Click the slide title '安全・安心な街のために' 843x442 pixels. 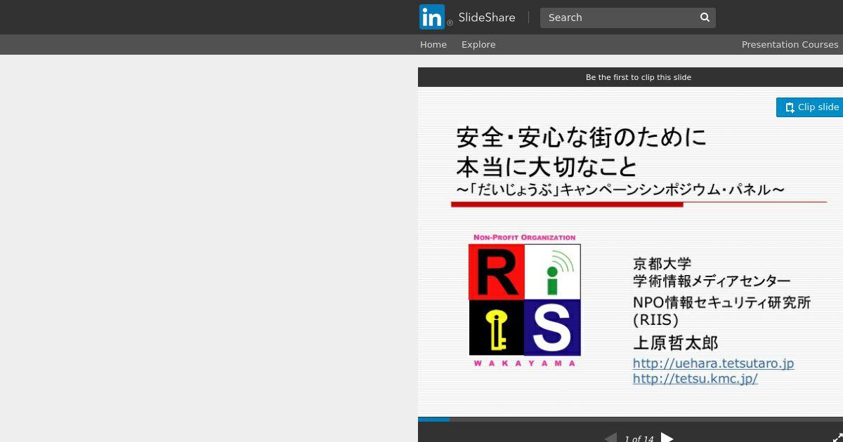point(581,137)
